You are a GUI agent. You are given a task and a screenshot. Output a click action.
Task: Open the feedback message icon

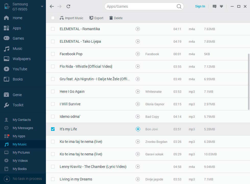215,6
